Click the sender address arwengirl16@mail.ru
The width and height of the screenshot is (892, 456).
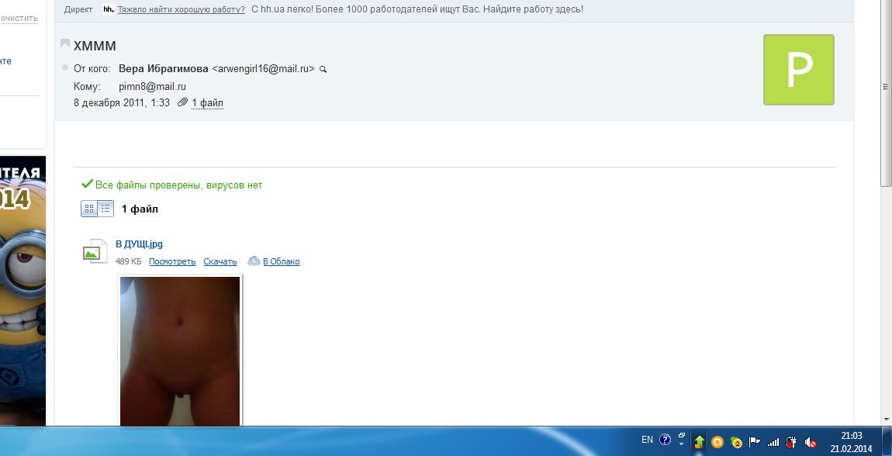pos(264,69)
